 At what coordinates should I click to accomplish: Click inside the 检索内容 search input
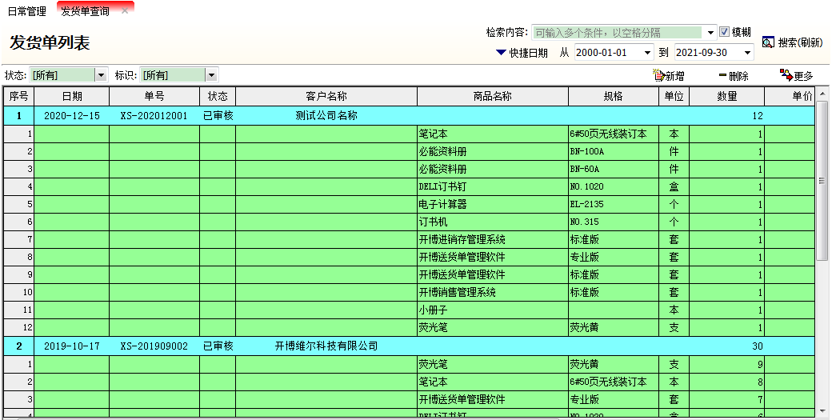tap(618, 33)
